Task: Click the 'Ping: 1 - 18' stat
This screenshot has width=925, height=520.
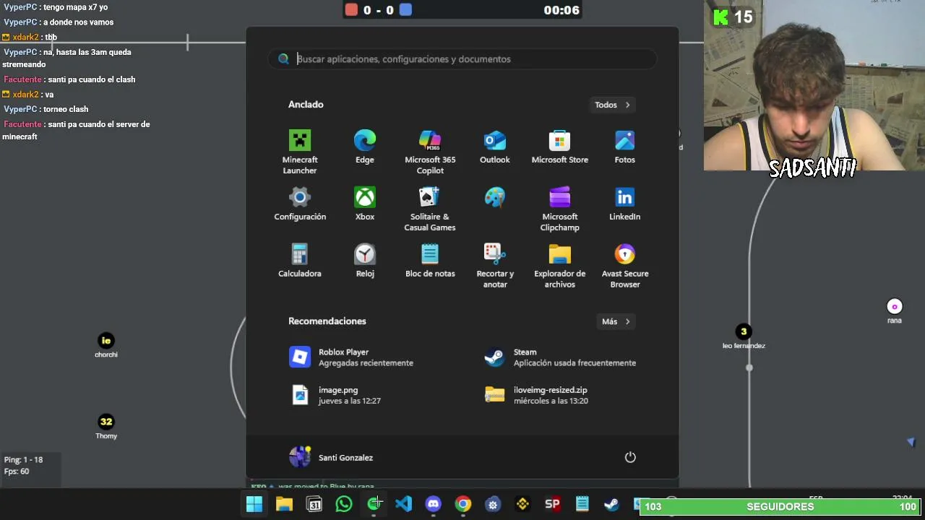Action: [x=23, y=459]
